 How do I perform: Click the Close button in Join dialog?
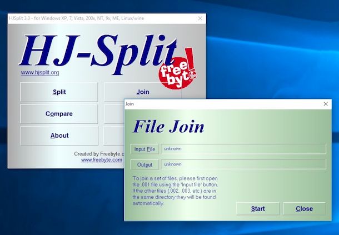304,209
